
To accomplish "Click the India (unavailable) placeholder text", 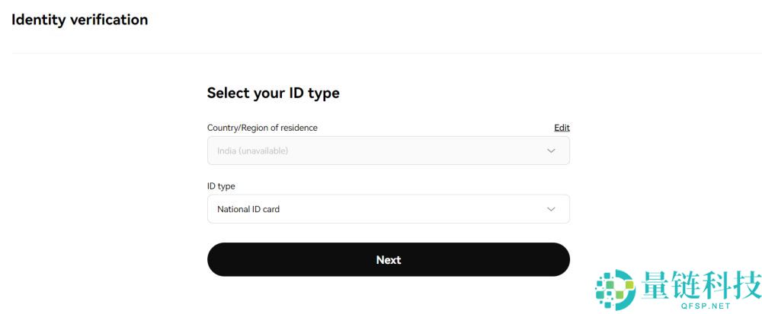I will point(252,151).
